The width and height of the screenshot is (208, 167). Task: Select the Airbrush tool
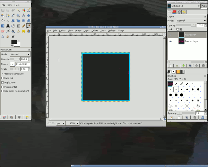coord(8,31)
